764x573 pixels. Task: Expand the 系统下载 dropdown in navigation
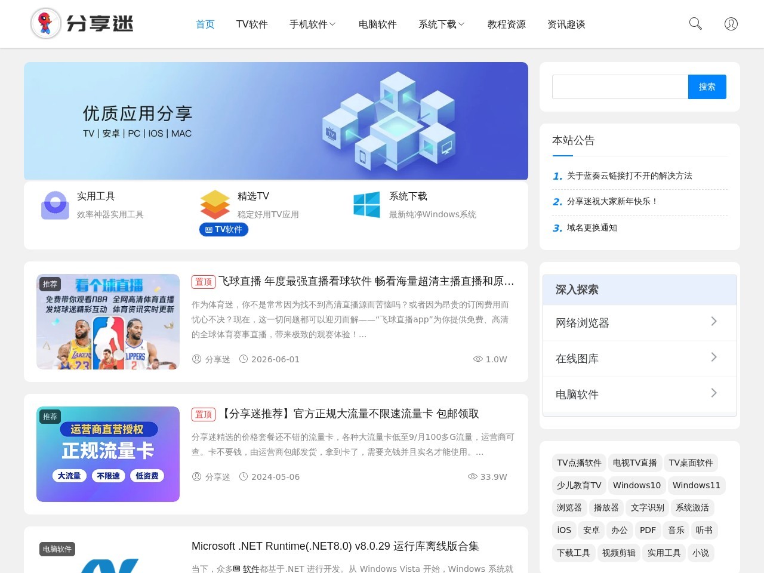coord(441,24)
